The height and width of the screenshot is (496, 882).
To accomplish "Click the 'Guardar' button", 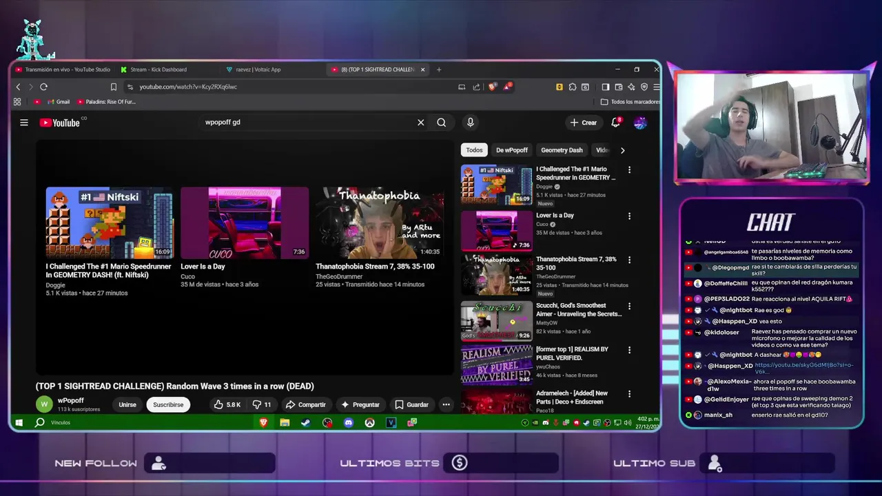I will tap(411, 404).
